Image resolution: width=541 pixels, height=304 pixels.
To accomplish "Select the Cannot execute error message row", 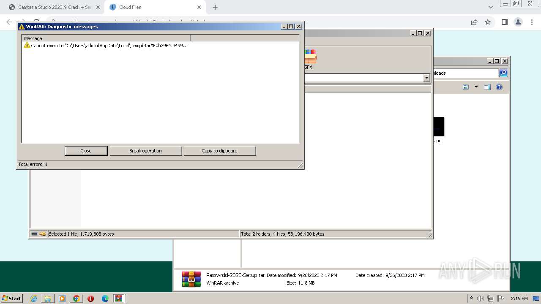I will point(106,46).
